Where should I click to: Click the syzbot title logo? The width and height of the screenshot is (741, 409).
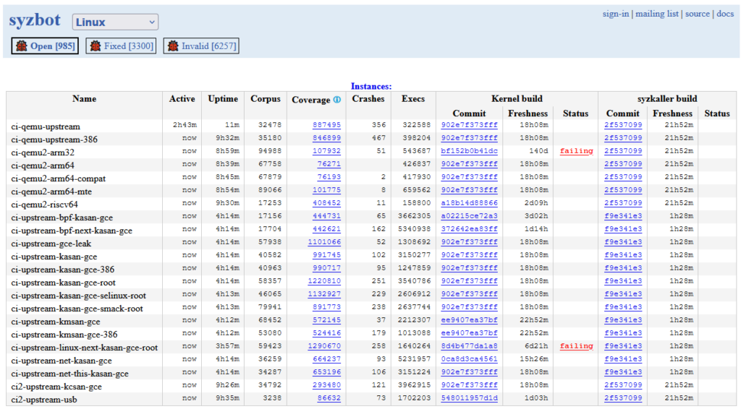tap(35, 21)
